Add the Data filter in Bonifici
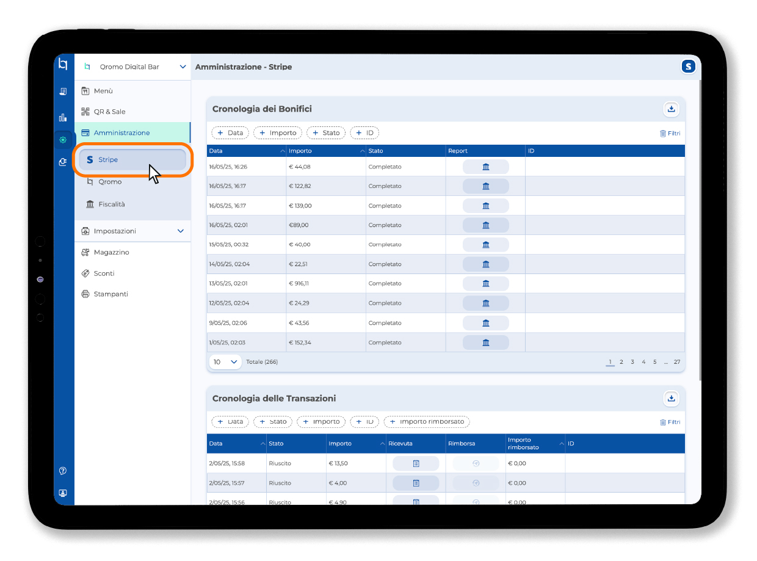The width and height of the screenshot is (757, 561). coord(230,132)
